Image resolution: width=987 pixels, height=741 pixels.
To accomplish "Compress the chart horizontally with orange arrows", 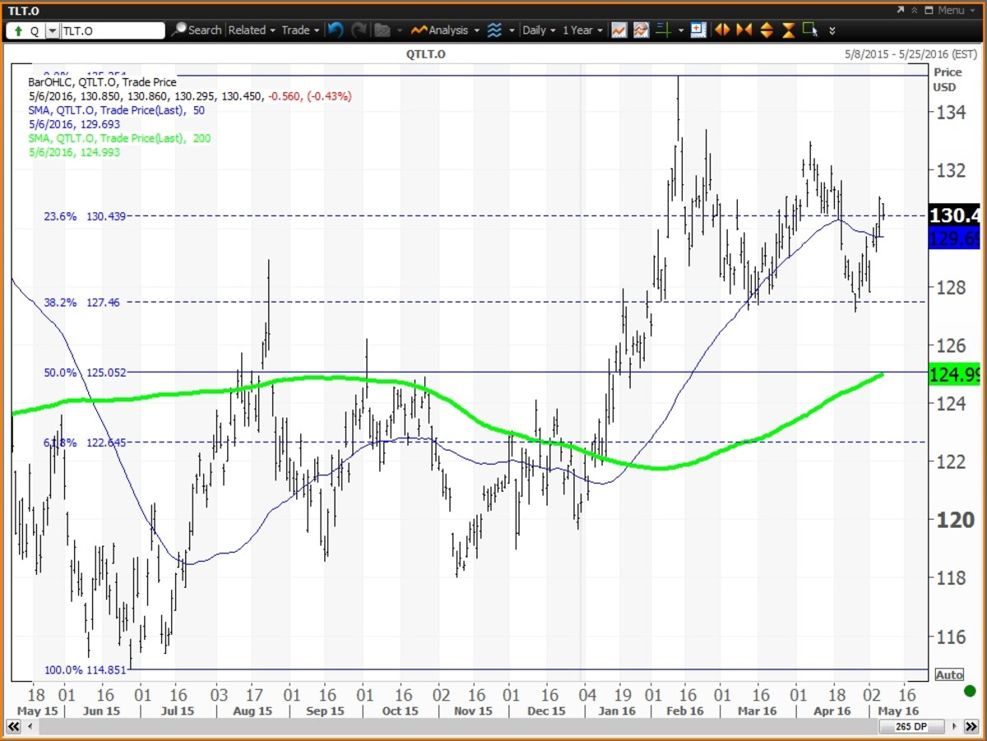I will click(744, 30).
